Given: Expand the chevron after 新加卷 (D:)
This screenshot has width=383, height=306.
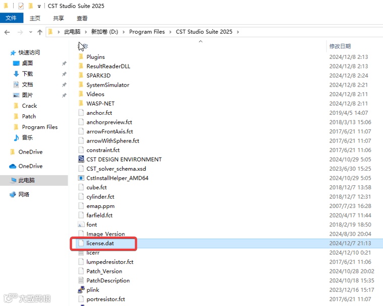Looking at the screenshot, I should (124, 32).
